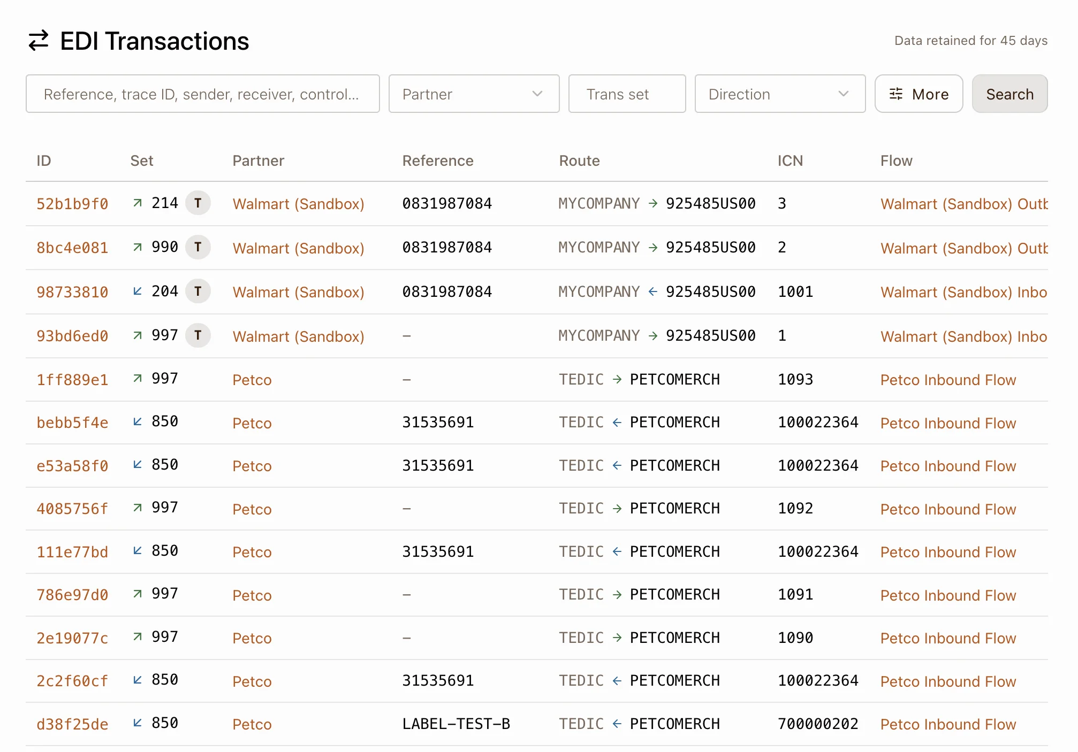Open transaction ID 2e19077c
Image resolution: width=1078 pixels, height=752 pixels.
[72, 638]
